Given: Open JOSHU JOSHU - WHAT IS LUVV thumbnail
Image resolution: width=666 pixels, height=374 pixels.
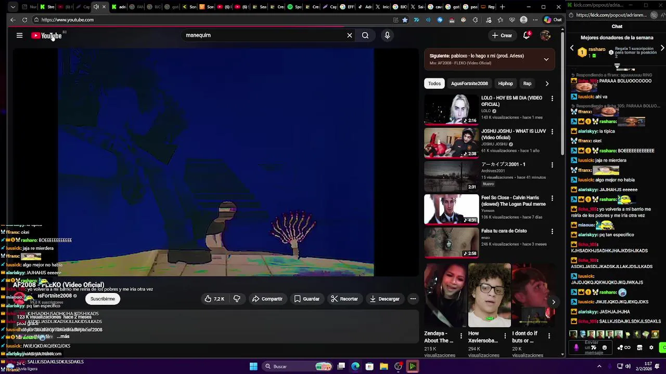Looking at the screenshot, I should click(451, 143).
